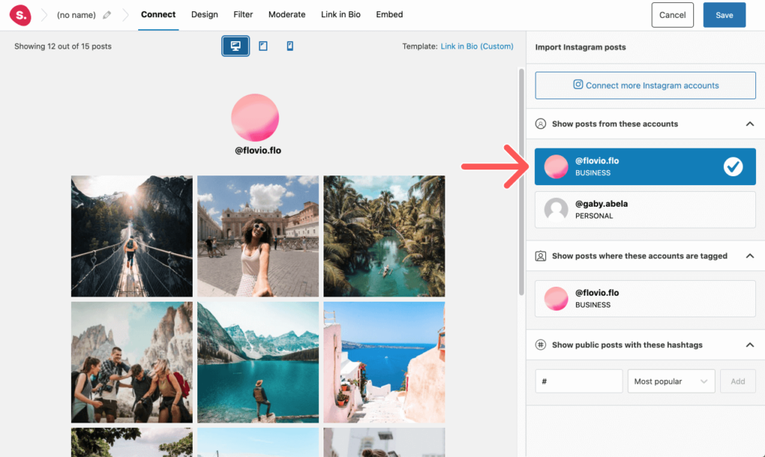Click 'Showing 12 out of 15 posts' text
Screen dimensions: 765x457
click(x=63, y=46)
